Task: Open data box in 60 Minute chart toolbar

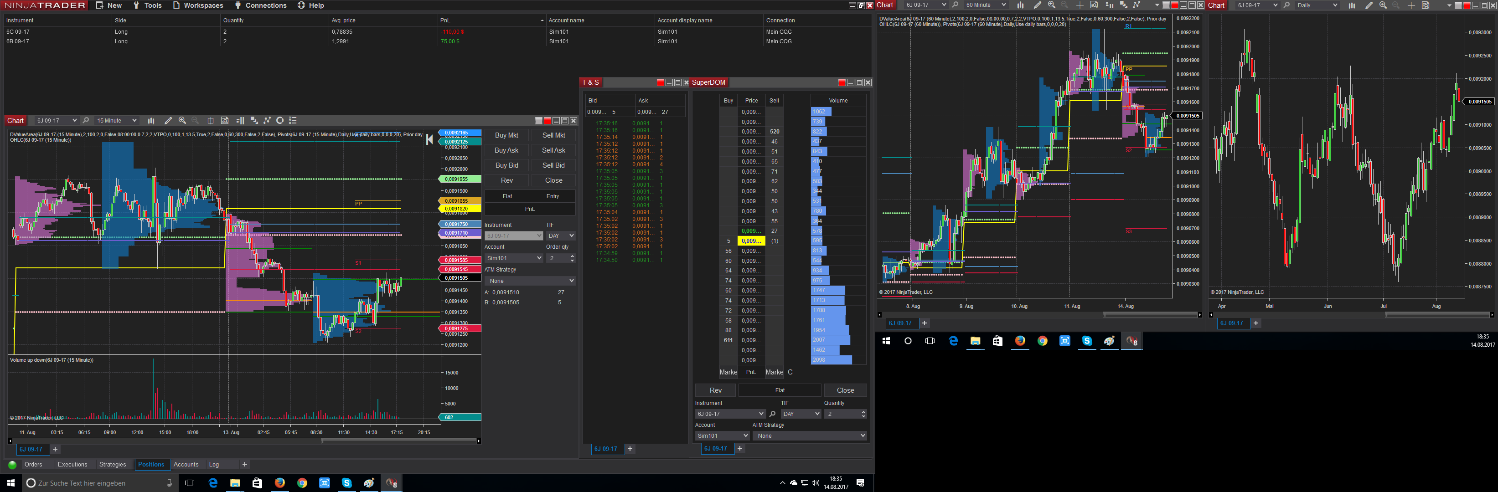Action: coord(1094,5)
